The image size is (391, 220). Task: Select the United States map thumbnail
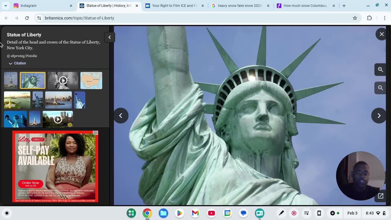91,80
